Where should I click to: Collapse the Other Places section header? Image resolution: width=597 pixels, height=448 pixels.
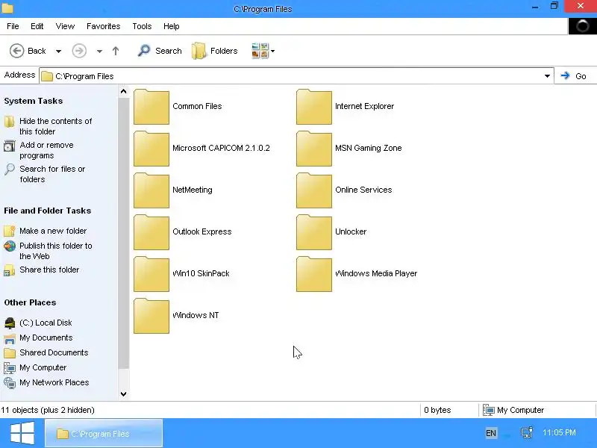[x=30, y=302]
